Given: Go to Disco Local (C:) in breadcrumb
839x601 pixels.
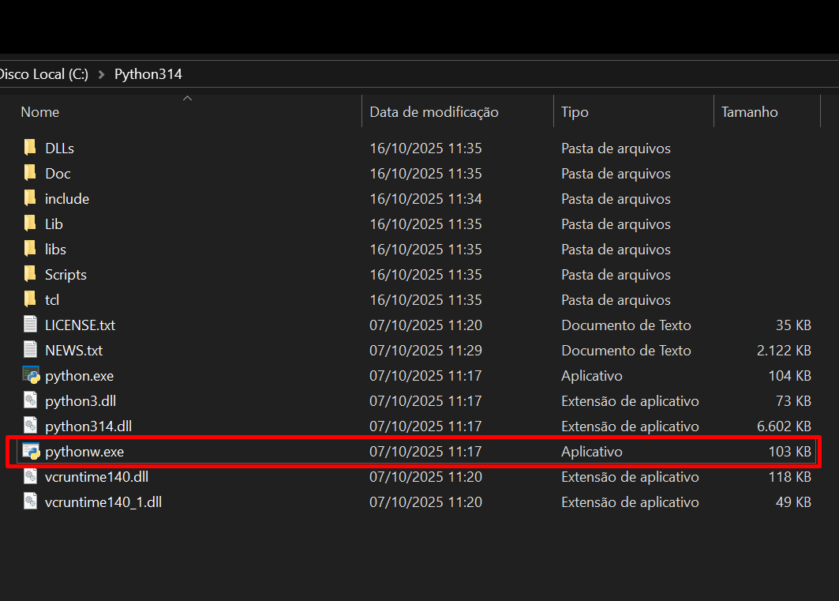Looking at the screenshot, I should (x=43, y=74).
